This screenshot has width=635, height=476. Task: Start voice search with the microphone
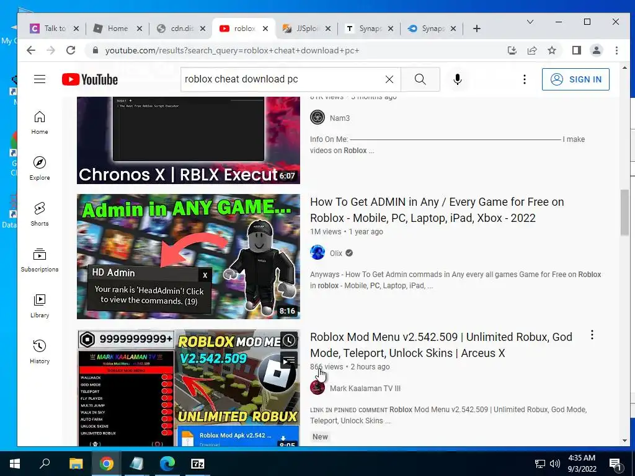(x=457, y=79)
